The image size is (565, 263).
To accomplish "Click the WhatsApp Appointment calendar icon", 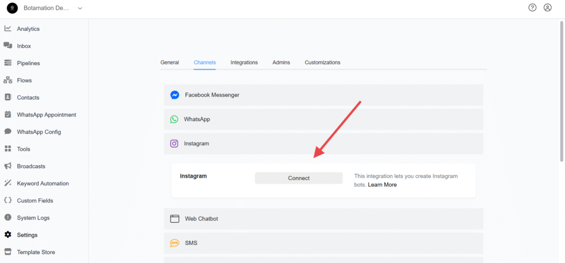I will (8, 114).
